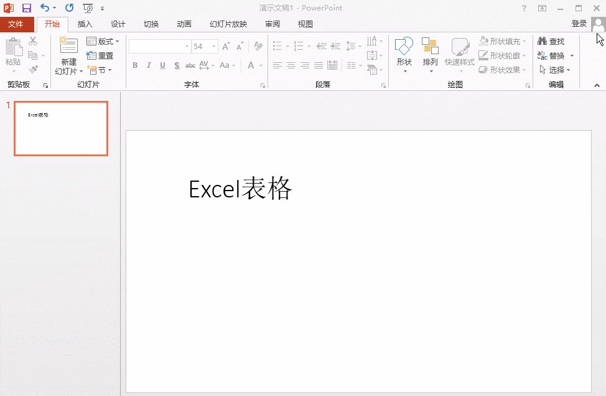Screen dimensions: 606x396
Task: Open the font color dropdown arrow
Action: point(261,65)
